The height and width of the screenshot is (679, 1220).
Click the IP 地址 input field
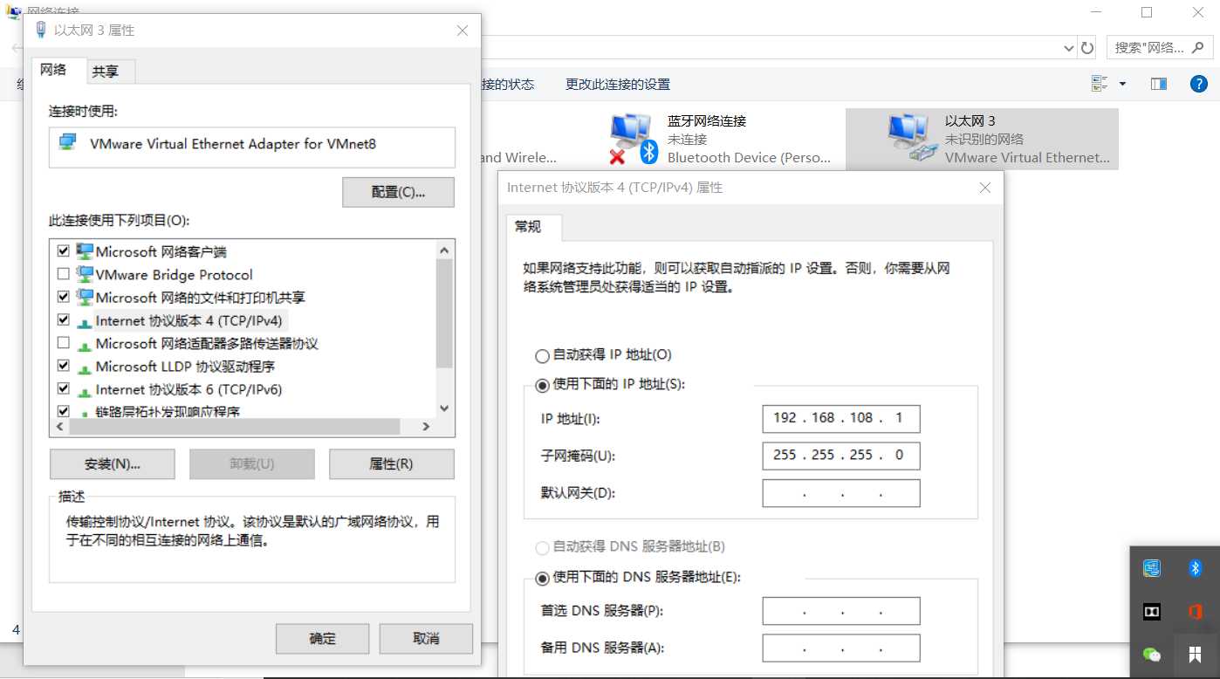pos(841,418)
